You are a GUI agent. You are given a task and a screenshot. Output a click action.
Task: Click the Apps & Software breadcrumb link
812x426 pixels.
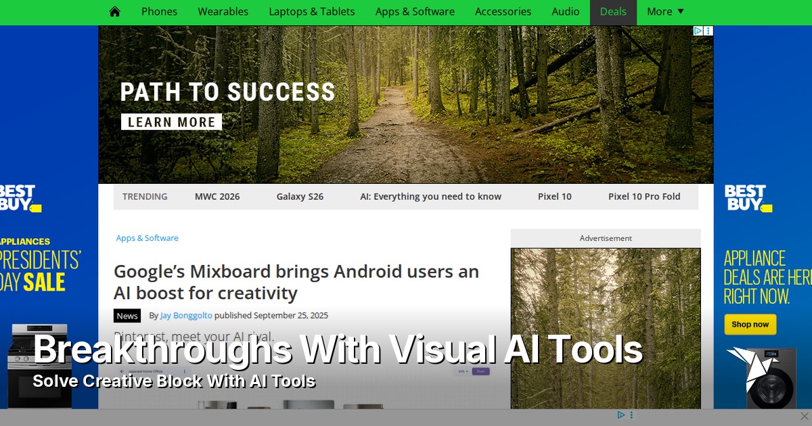[x=147, y=238]
